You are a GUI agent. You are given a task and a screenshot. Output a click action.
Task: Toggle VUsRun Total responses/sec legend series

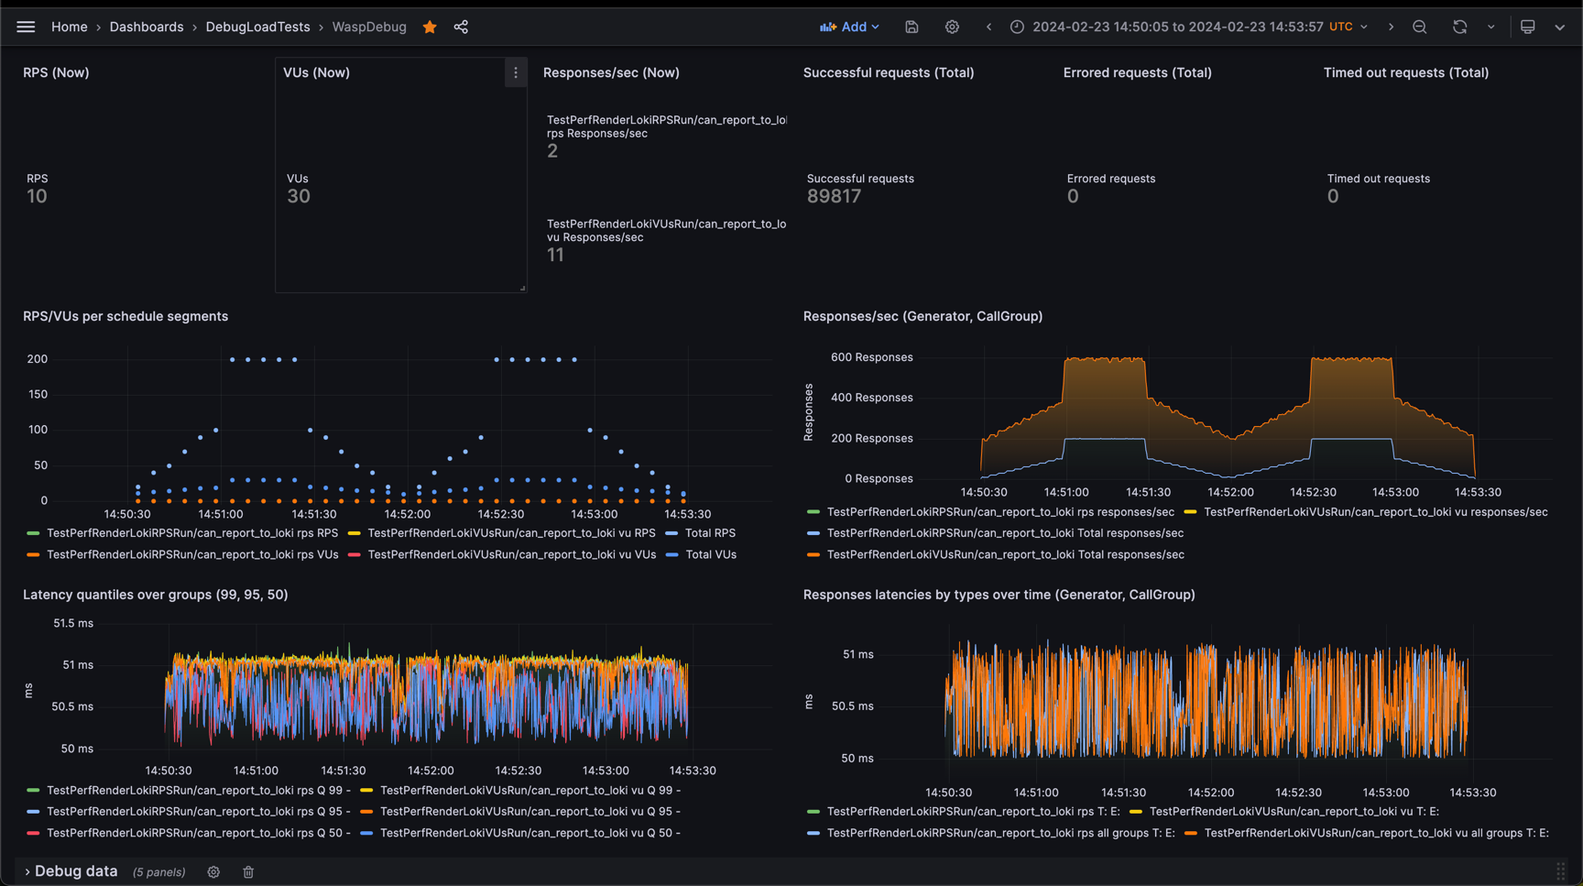click(x=1005, y=554)
